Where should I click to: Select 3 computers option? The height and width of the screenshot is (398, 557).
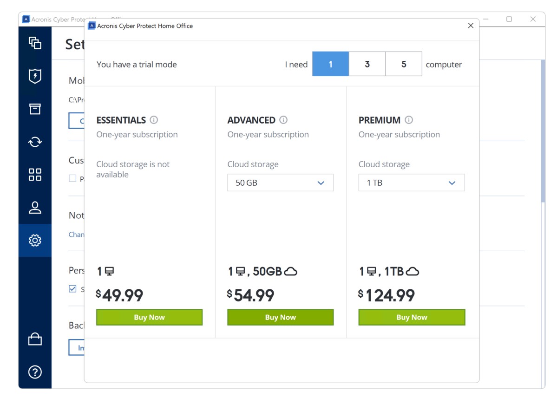(367, 64)
